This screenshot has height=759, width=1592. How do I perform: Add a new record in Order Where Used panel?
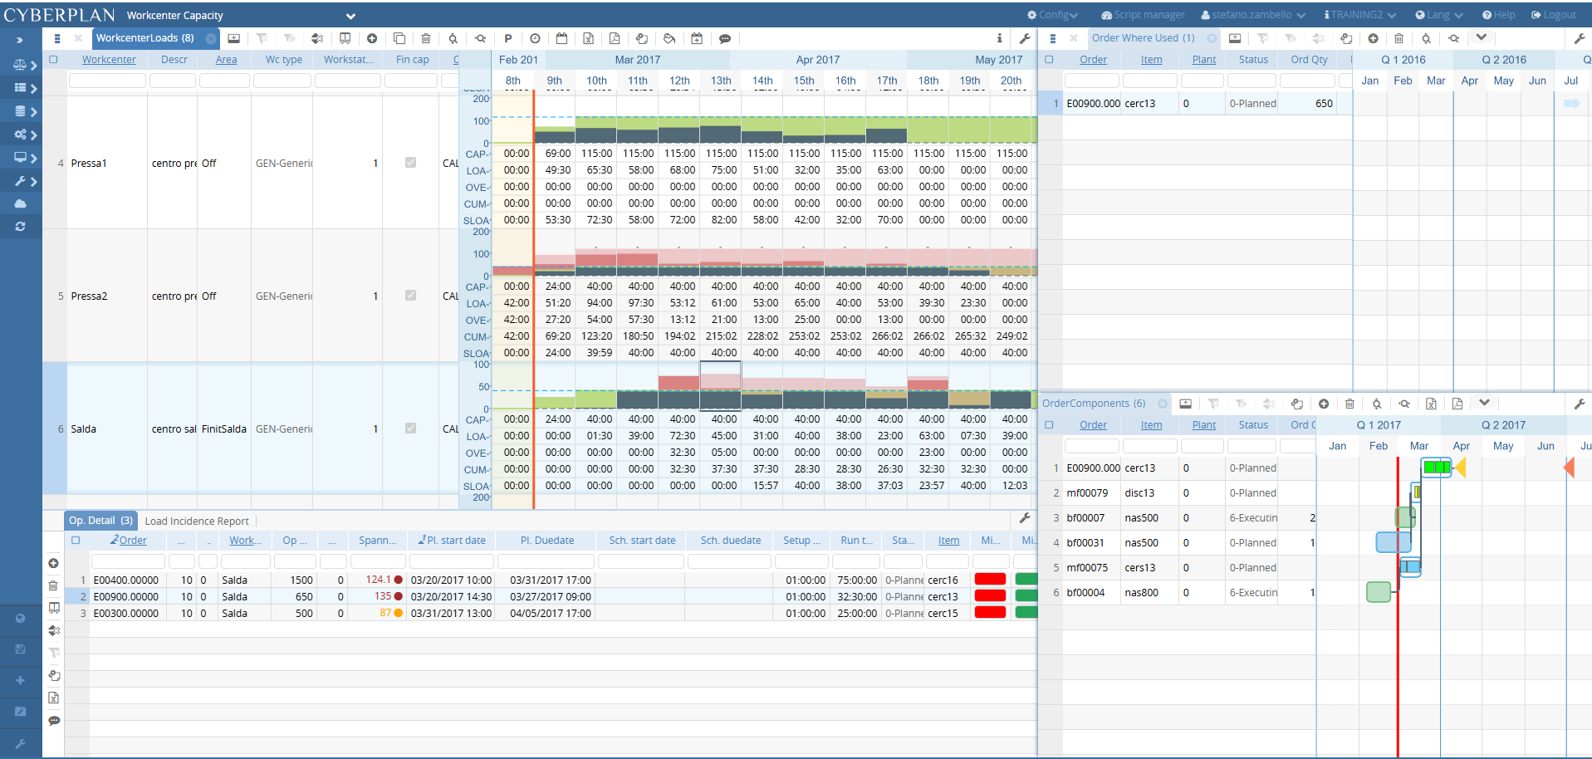coord(1374,38)
